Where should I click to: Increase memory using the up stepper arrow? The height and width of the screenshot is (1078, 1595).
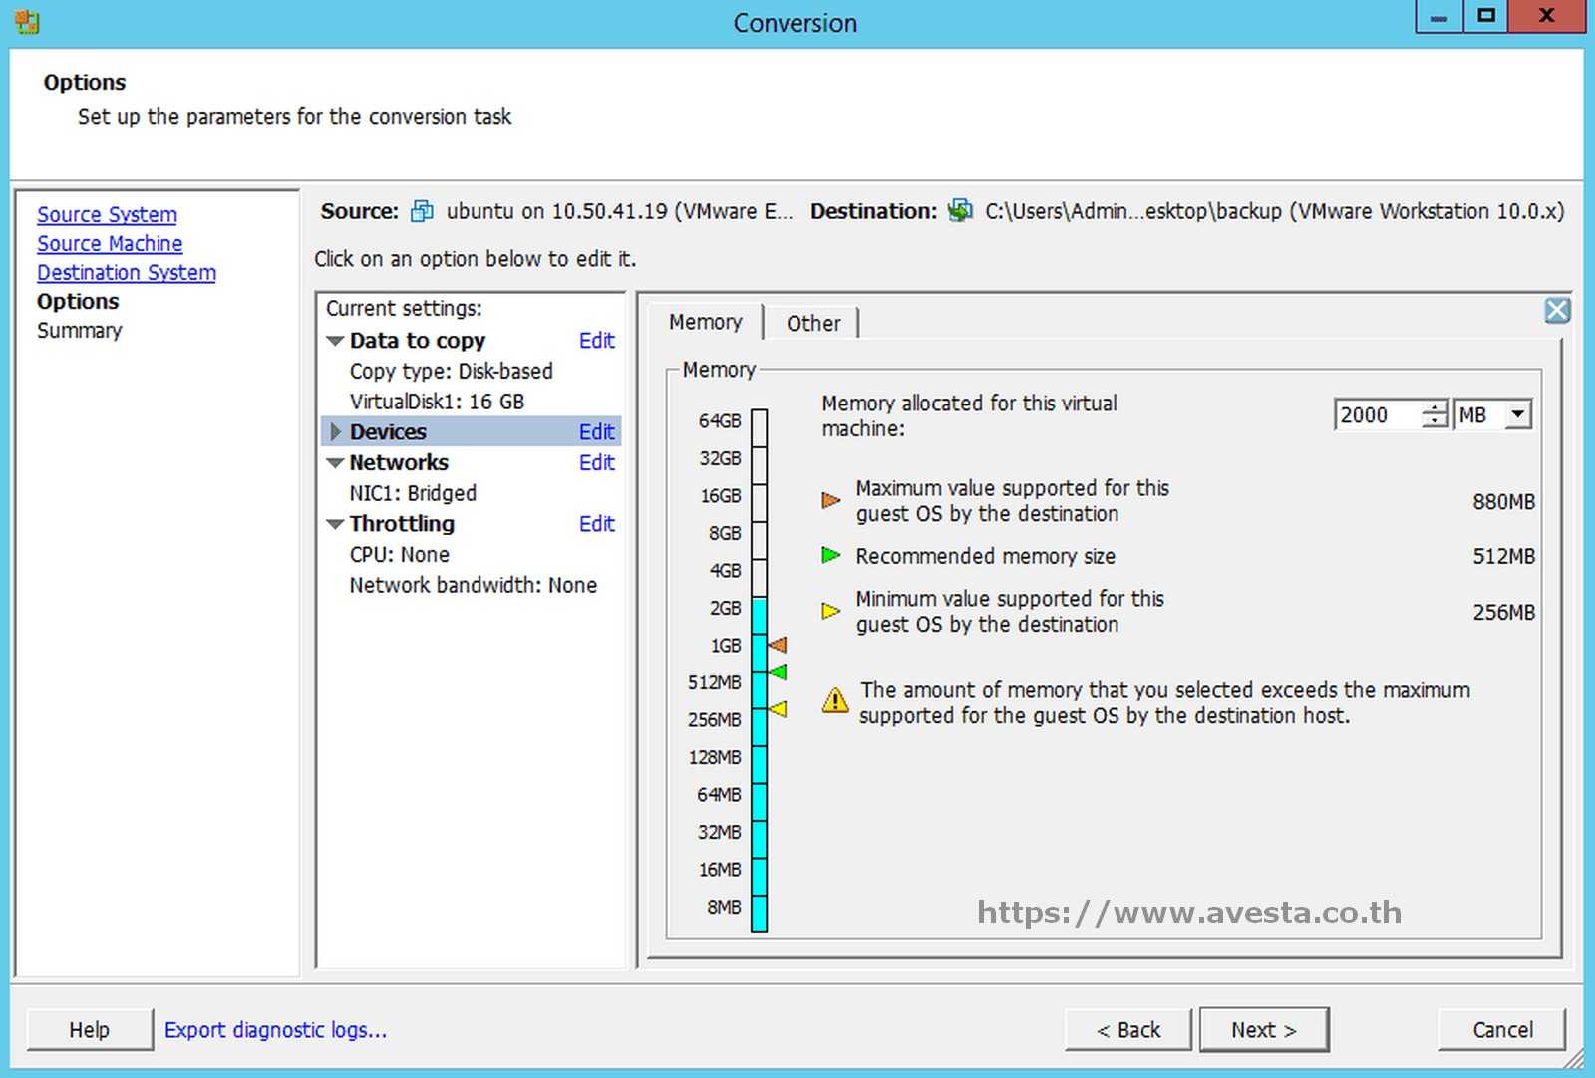coord(1434,407)
